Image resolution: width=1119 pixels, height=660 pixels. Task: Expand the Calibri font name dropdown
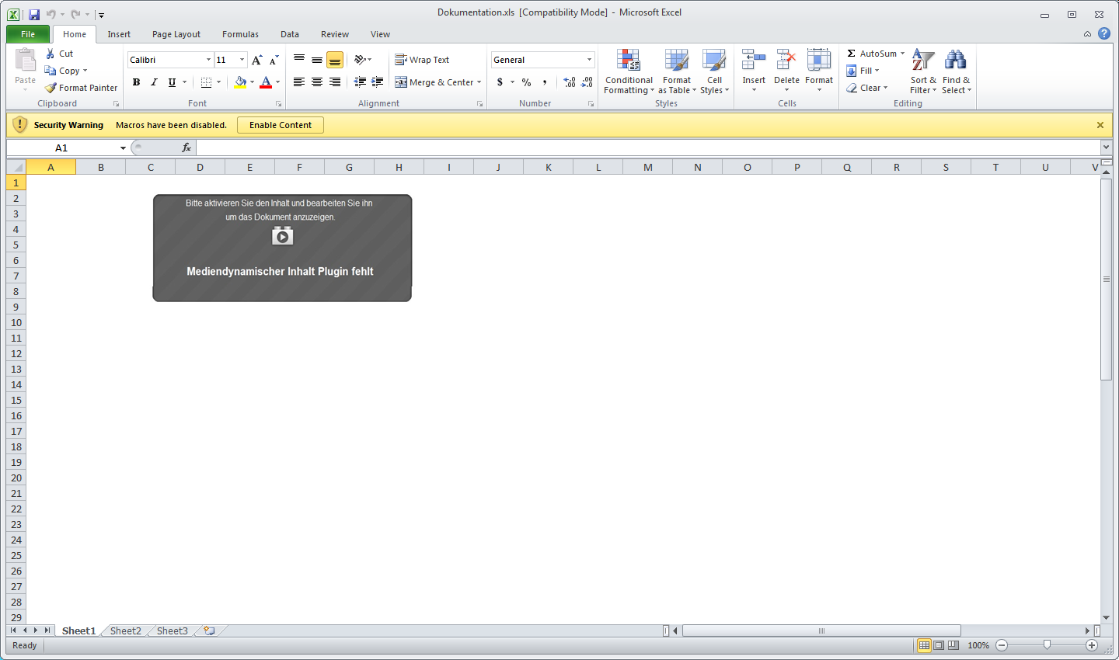click(x=208, y=60)
